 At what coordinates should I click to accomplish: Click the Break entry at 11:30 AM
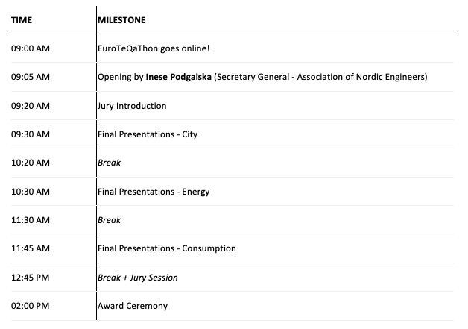[109, 220]
